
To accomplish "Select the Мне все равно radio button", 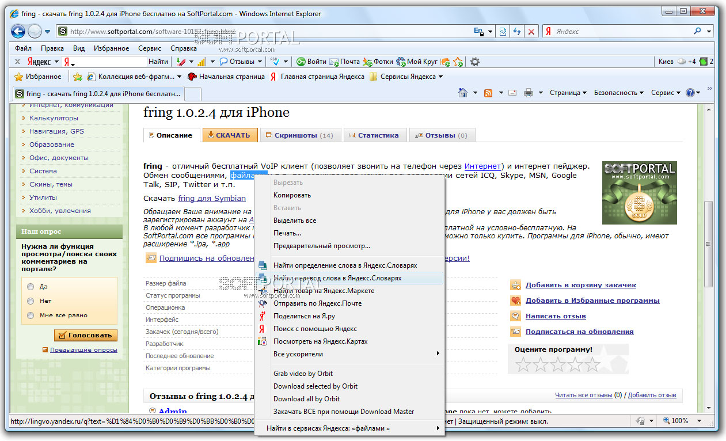I will (31, 315).
